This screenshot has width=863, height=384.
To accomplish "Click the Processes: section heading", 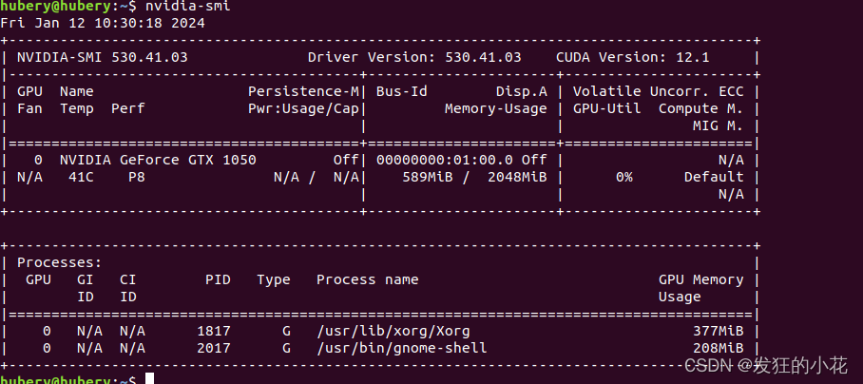I will [60, 263].
